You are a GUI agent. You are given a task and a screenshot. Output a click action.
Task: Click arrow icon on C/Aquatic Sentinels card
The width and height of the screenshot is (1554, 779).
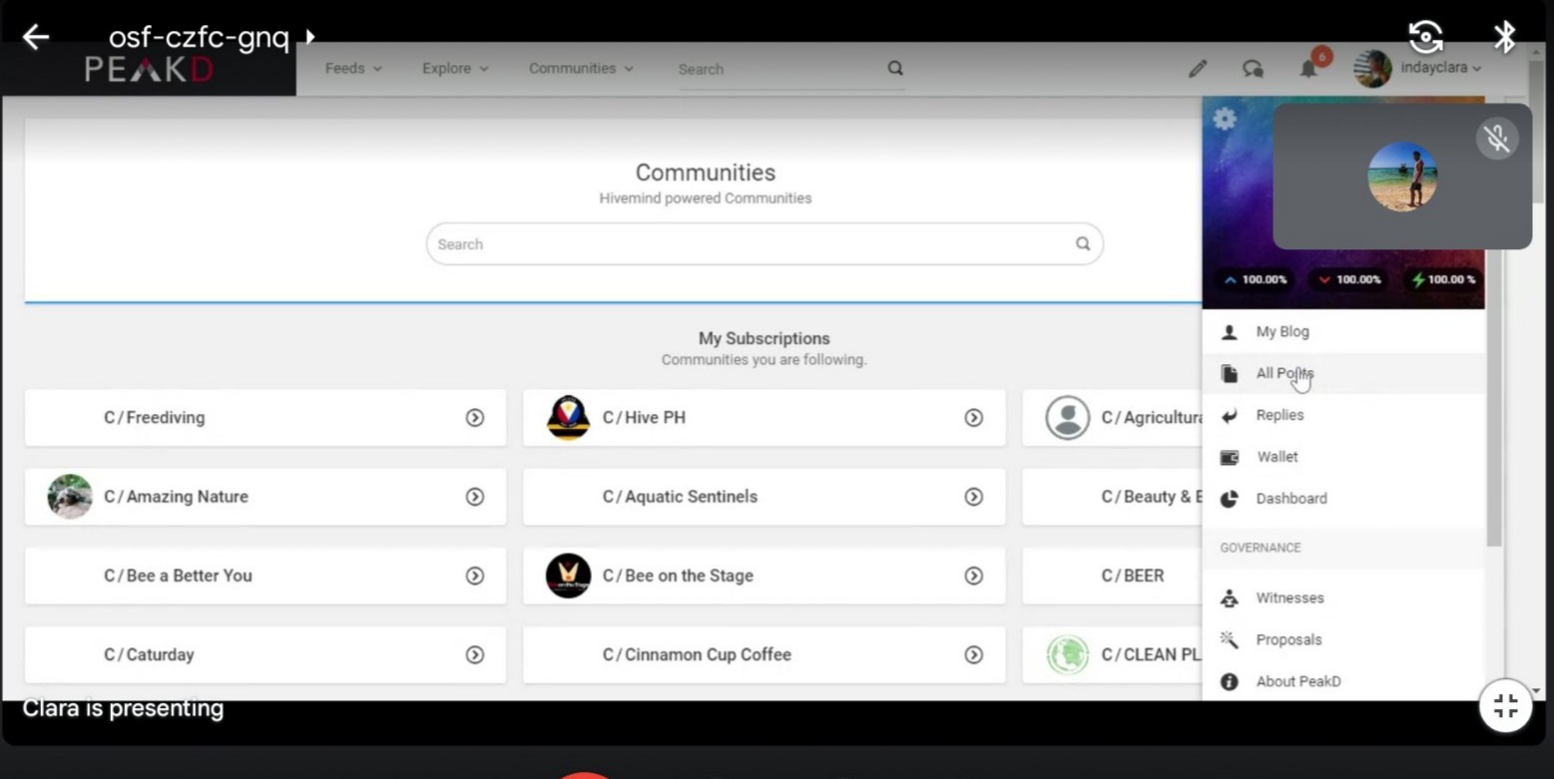click(x=973, y=497)
